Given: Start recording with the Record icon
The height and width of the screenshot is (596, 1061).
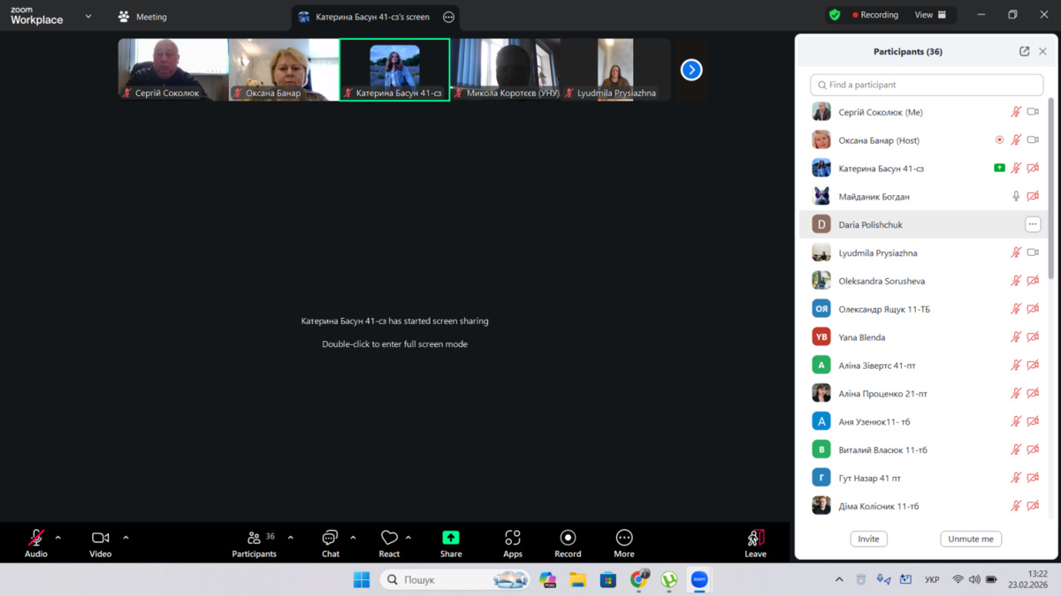Looking at the screenshot, I should [x=568, y=538].
